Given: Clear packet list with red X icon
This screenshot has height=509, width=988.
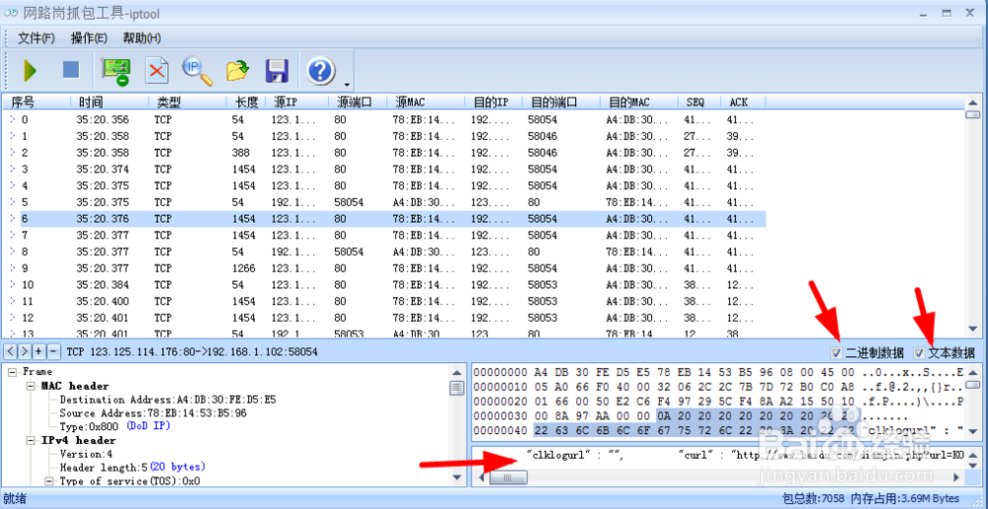Looking at the screenshot, I should click(x=156, y=70).
